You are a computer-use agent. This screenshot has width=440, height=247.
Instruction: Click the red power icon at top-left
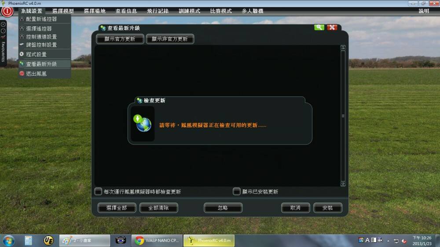point(7,11)
